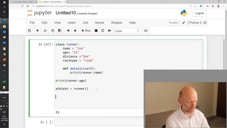Click the unsaved changes status text
227x128 pixels.
click(87, 14)
